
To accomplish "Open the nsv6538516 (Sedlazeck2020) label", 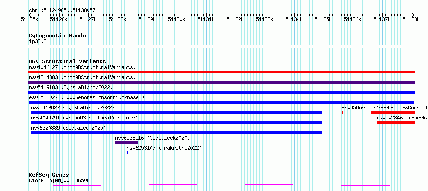I will (x=152, y=138).
